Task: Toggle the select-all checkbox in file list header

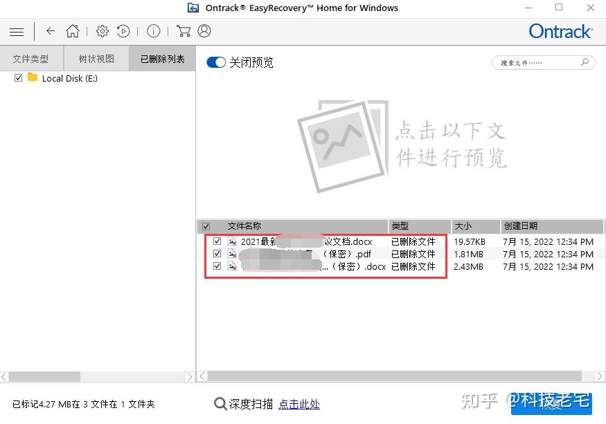Action: coord(206,226)
